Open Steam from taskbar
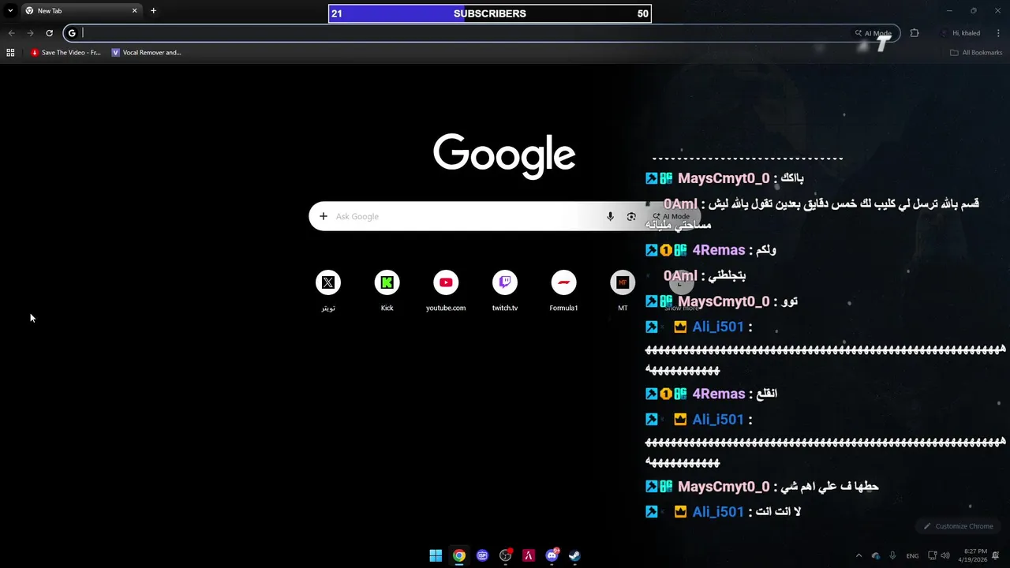The image size is (1010, 568). [575, 555]
